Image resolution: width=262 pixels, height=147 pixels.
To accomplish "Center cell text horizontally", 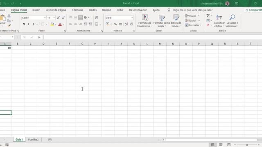I will click(75, 24).
